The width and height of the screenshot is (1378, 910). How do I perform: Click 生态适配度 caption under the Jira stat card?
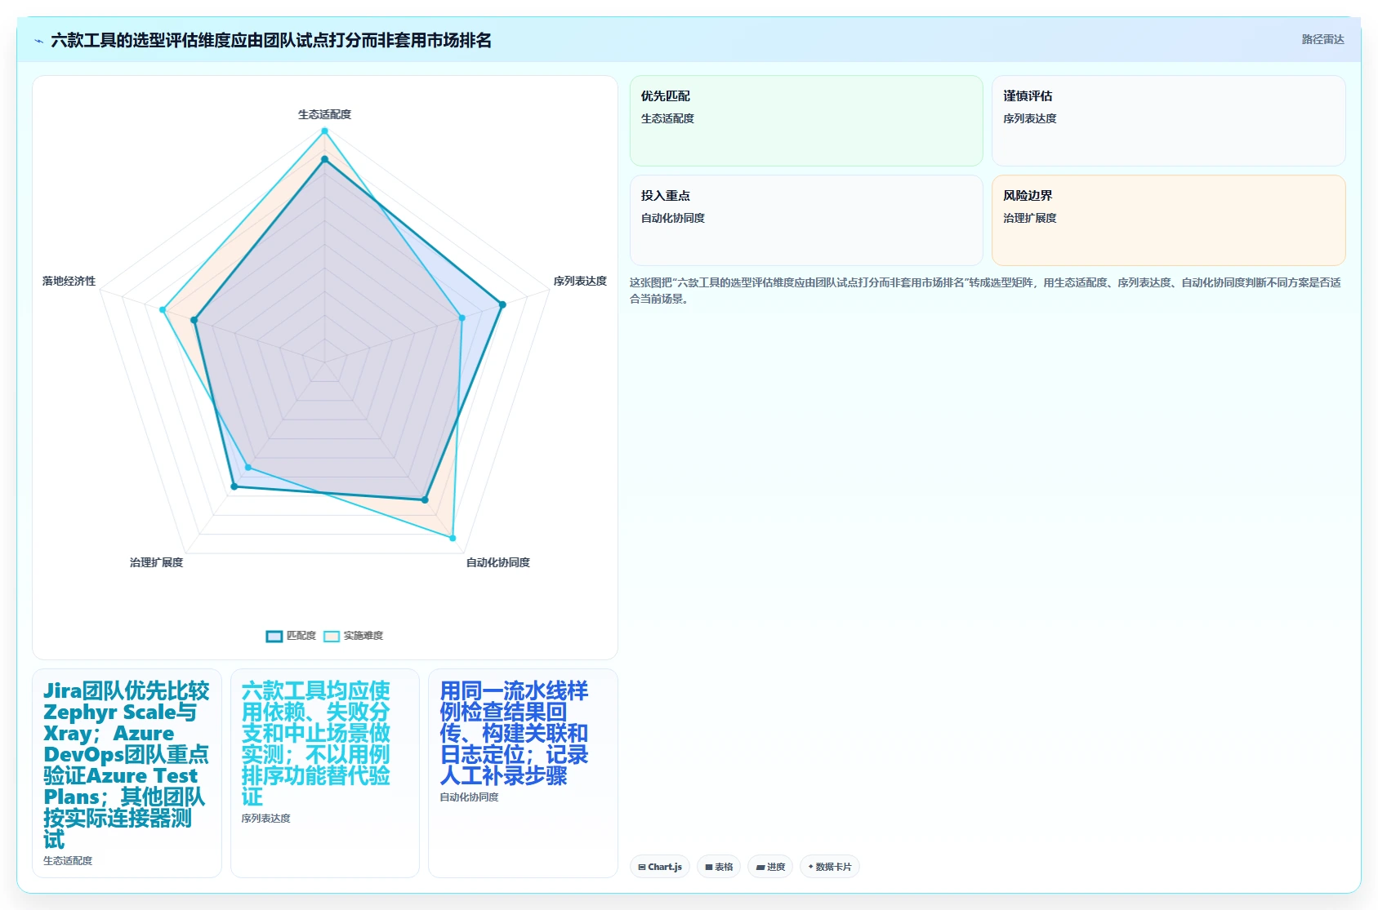[68, 860]
